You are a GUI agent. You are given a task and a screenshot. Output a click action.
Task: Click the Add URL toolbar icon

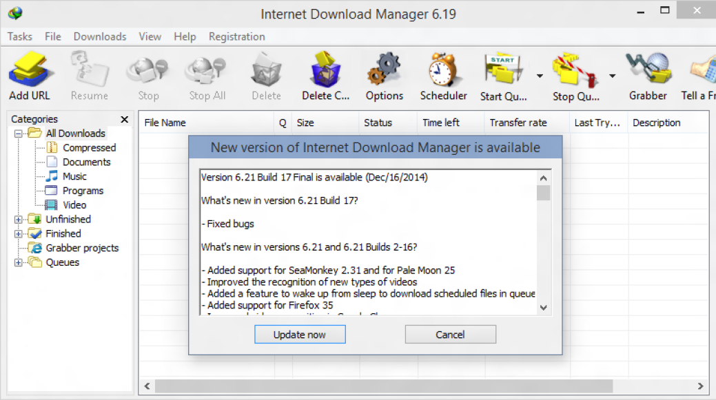pos(30,70)
